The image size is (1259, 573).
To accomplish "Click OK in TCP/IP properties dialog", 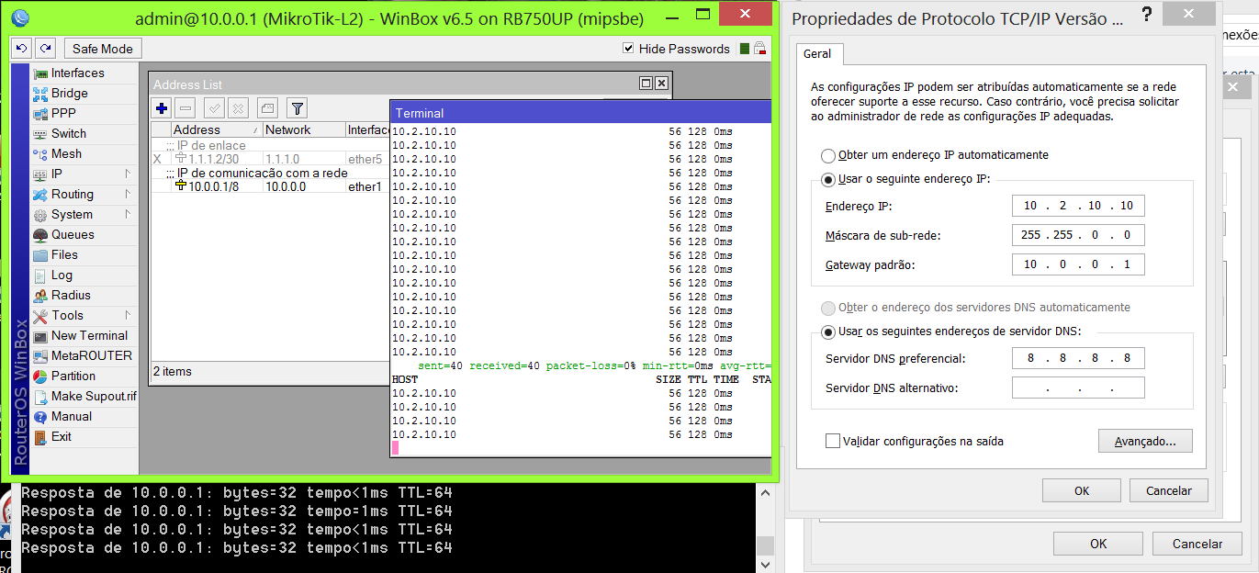I will (1082, 490).
